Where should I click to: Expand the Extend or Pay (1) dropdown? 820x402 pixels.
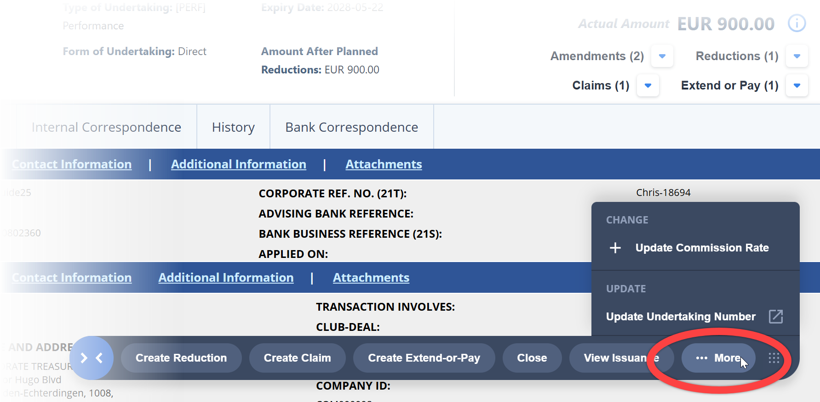[x=797, y=85]
